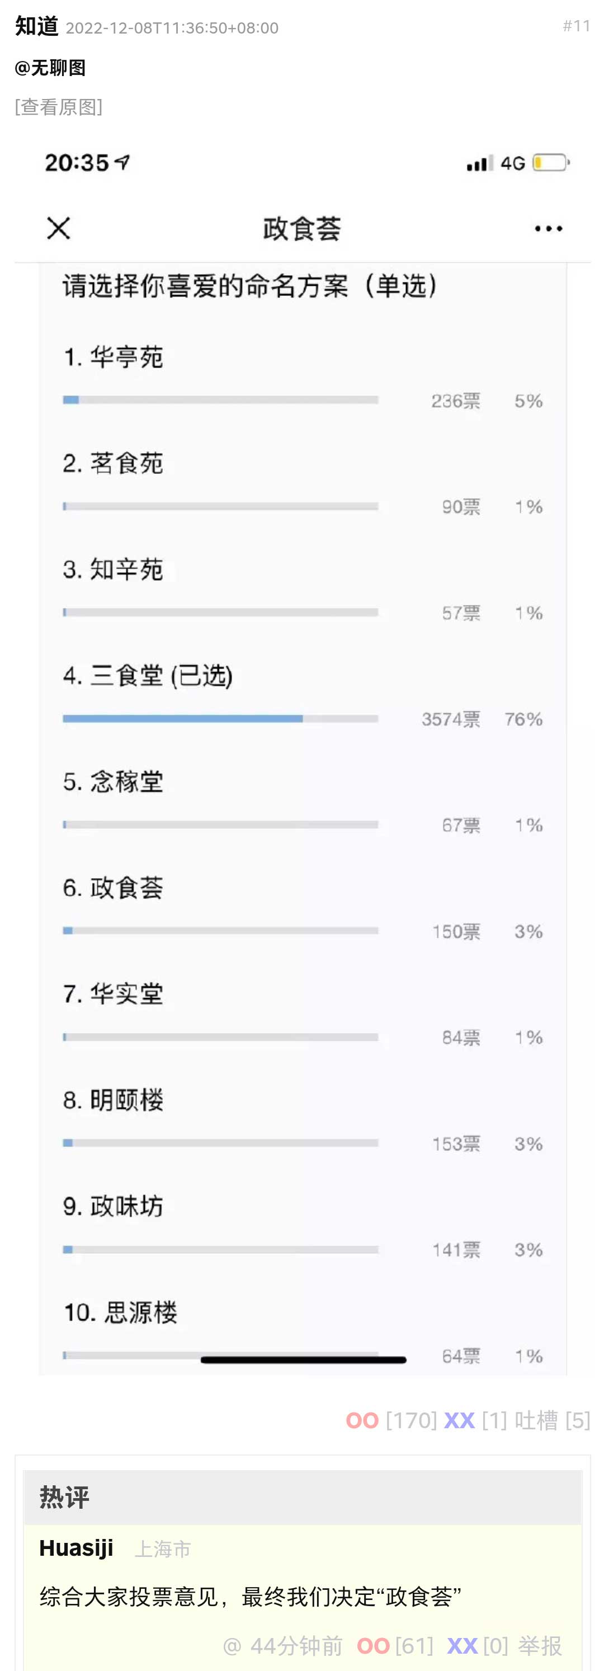Image resolution: width=604 pixels, height=1671 pixels.
Task: Open the author 知道 profile name
Action: pos(37,26)
